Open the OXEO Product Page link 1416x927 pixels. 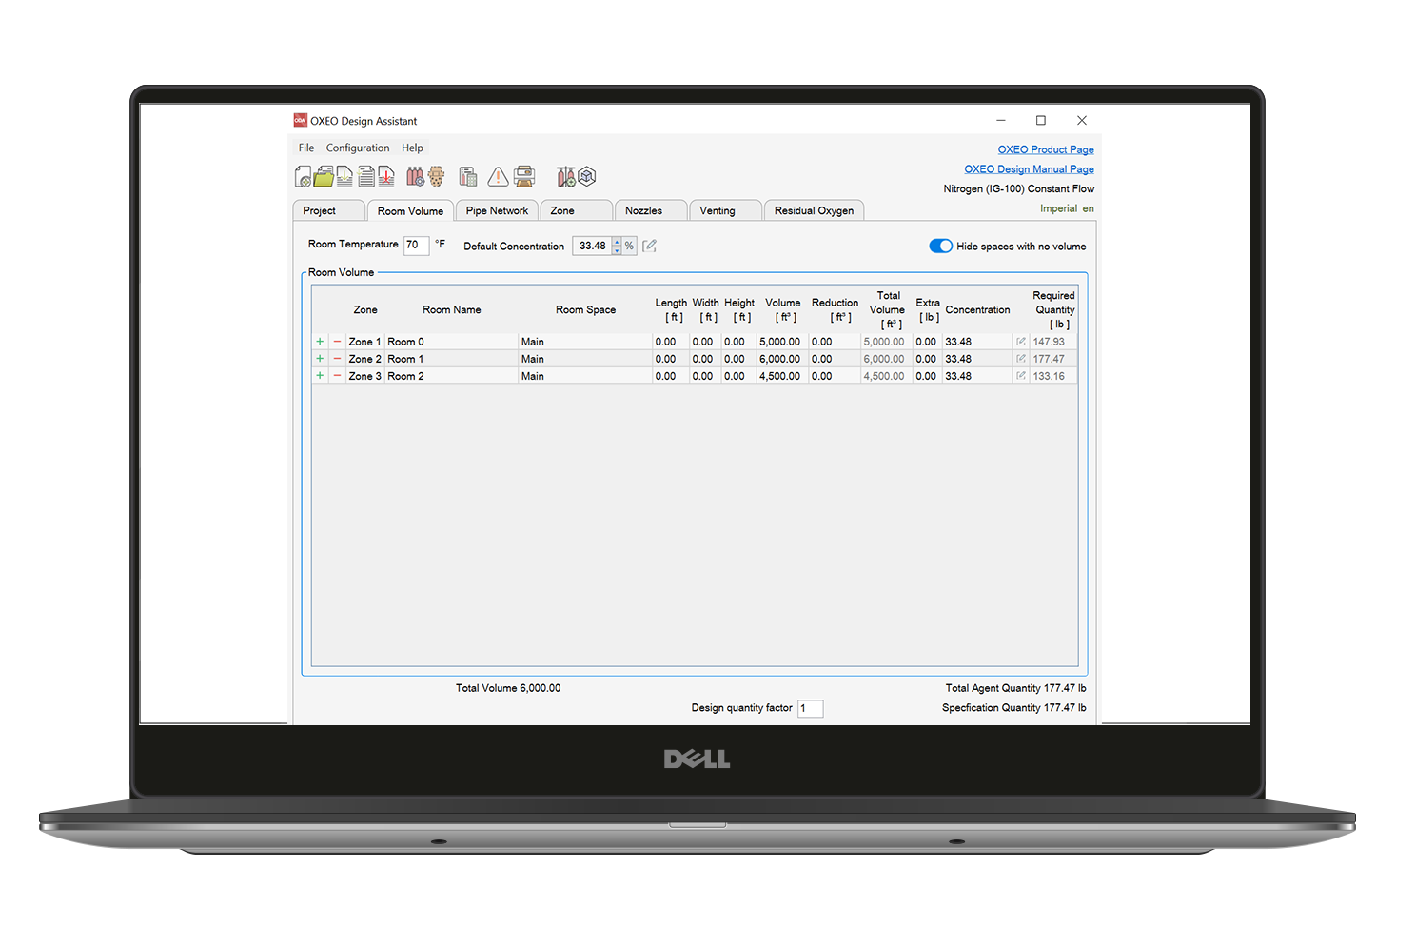(1045, 149)
